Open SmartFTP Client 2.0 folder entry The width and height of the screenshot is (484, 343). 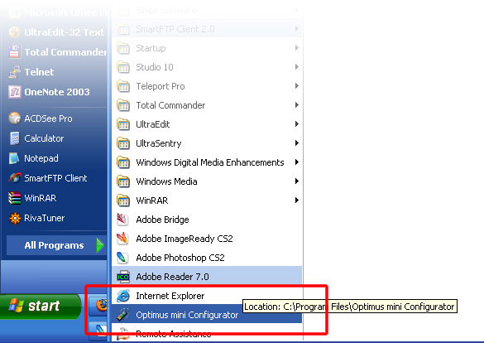pos(207,29)
